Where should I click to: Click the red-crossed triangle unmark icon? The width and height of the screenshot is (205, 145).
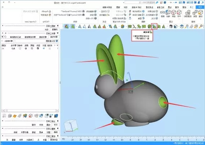pos(104,26)
